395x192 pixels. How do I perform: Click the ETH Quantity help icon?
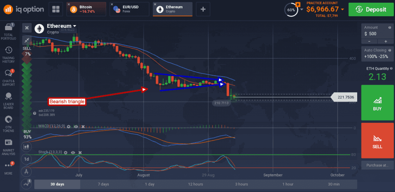pyautogui.click(x=391, y=68)
